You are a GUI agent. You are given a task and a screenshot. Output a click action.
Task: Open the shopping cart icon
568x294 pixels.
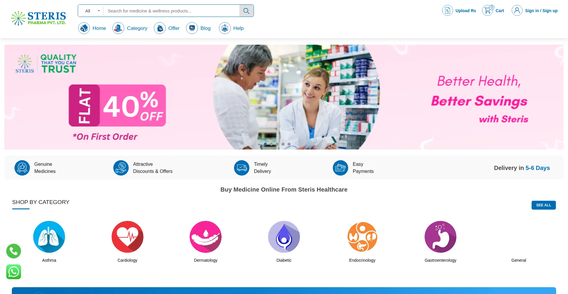[488, 10]
